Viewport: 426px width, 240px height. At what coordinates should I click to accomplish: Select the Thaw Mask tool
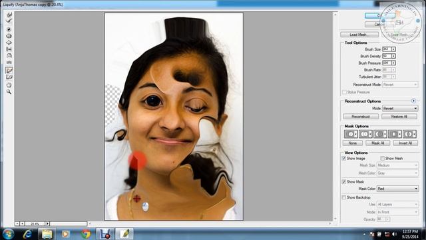tap(9, 77)
